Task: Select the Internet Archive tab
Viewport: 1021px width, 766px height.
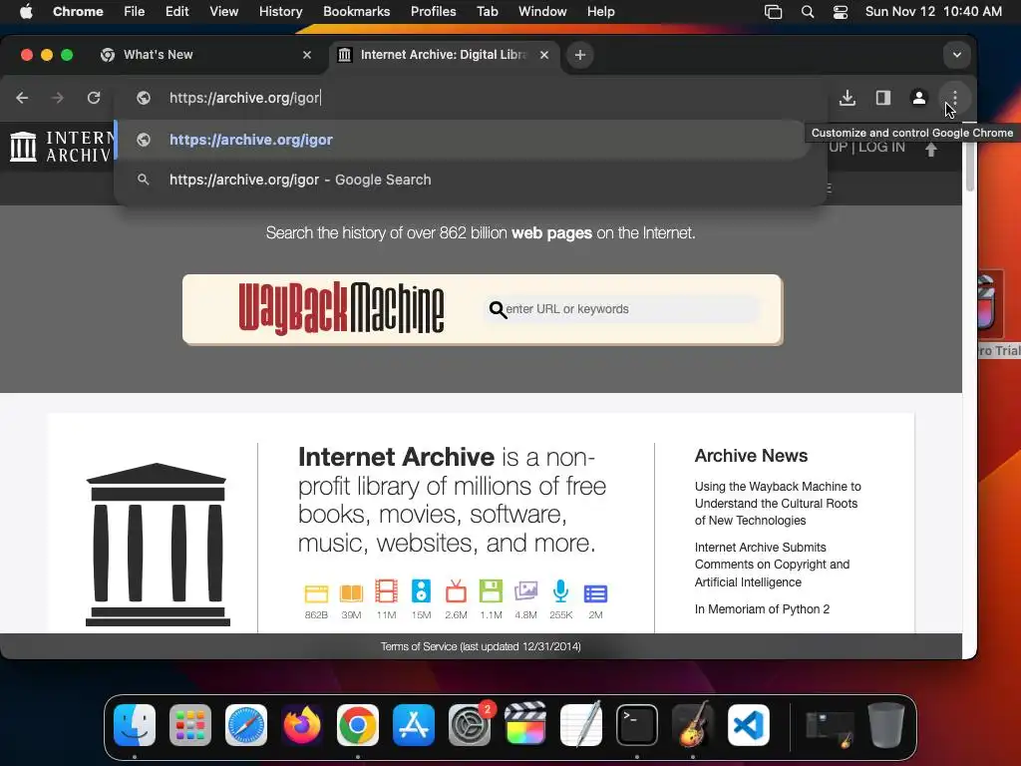Action: click(443, 55)
